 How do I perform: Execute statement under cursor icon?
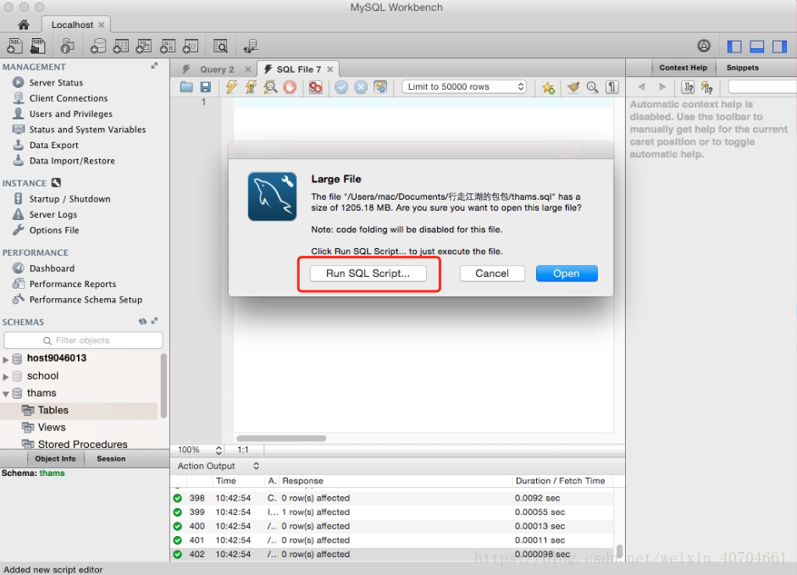[x=251, y=87]
